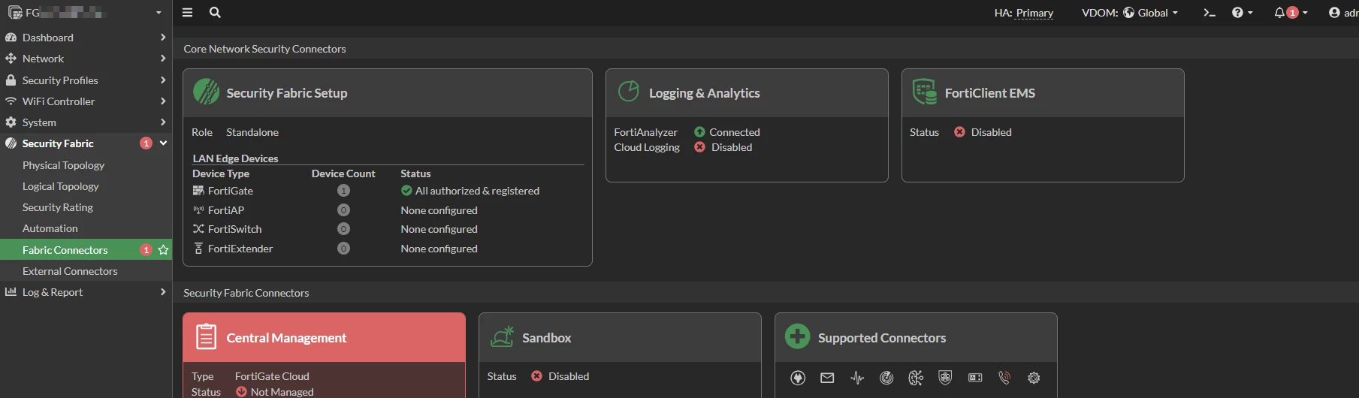Click the FortiClient EMS card icon
Image resolution: width=1359 pixels, height=398 pixels.
pos(924,92)
